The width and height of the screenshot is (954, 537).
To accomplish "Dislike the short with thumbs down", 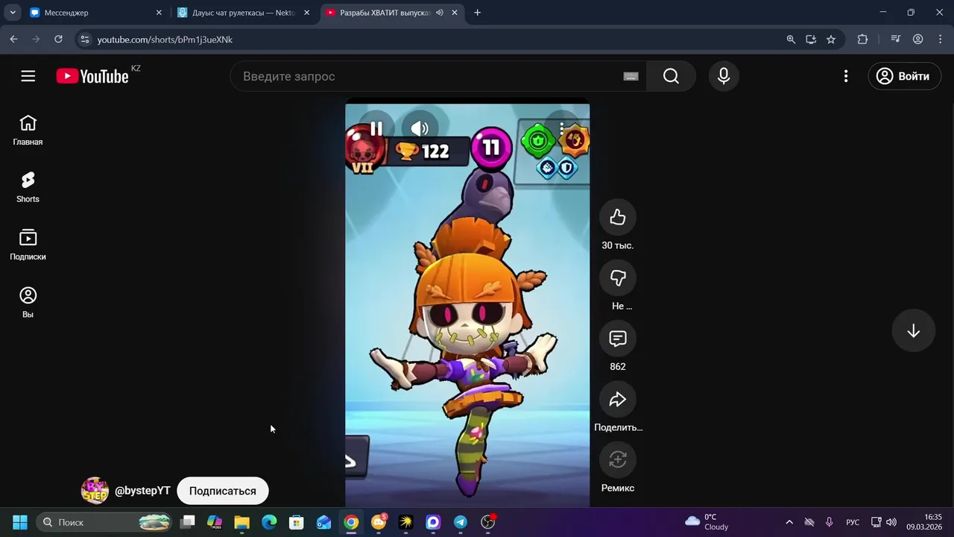I will pyautogui.click(x=617, y=278).
